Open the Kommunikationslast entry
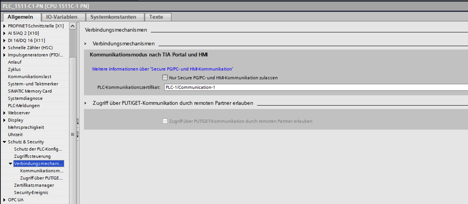The height and width of the screenshot is (204, 468). coord(29,77)
